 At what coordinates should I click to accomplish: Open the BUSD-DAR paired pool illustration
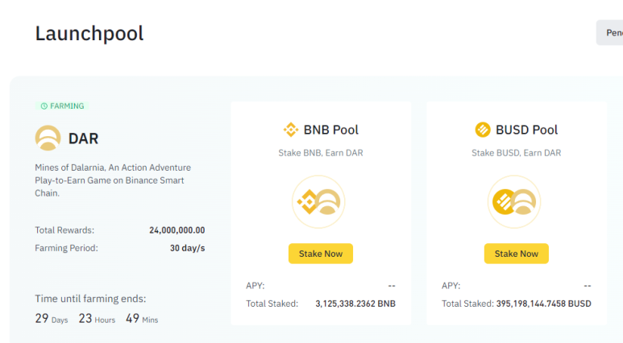tap(514, 201)
